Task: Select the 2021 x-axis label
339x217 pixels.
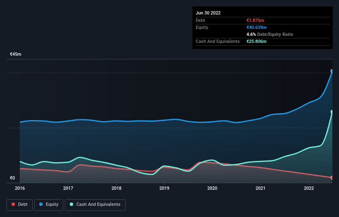Action: pos(261,188)
